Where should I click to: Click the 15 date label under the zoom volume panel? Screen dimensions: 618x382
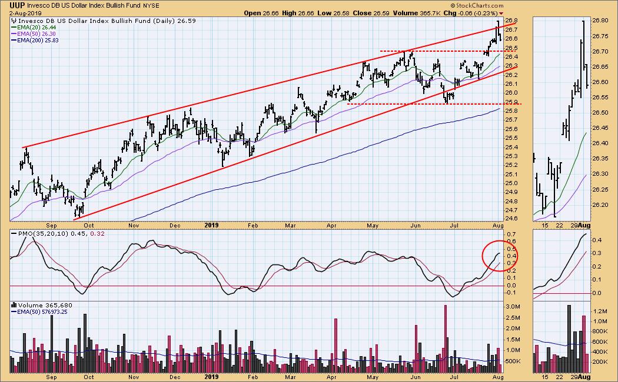click(x=545, y=377)
